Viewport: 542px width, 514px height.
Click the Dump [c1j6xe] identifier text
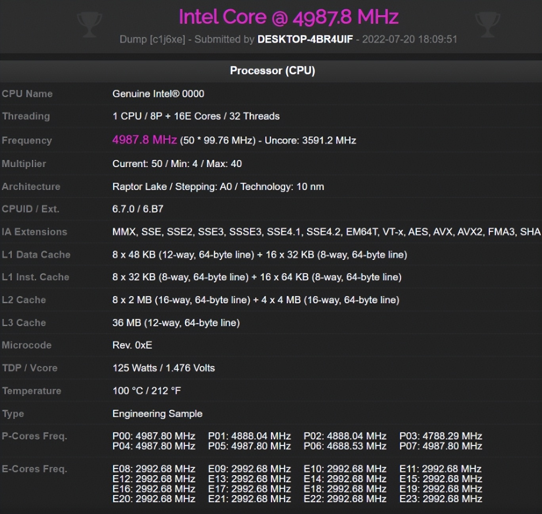pos(152,39)
